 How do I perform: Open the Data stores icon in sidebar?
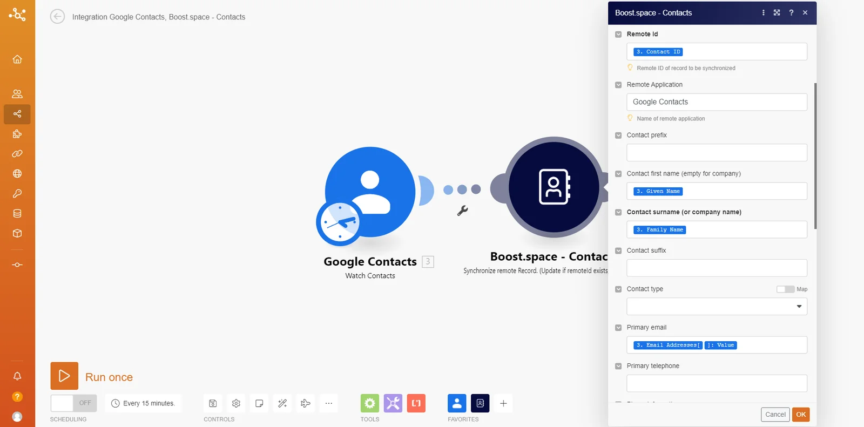17,214
